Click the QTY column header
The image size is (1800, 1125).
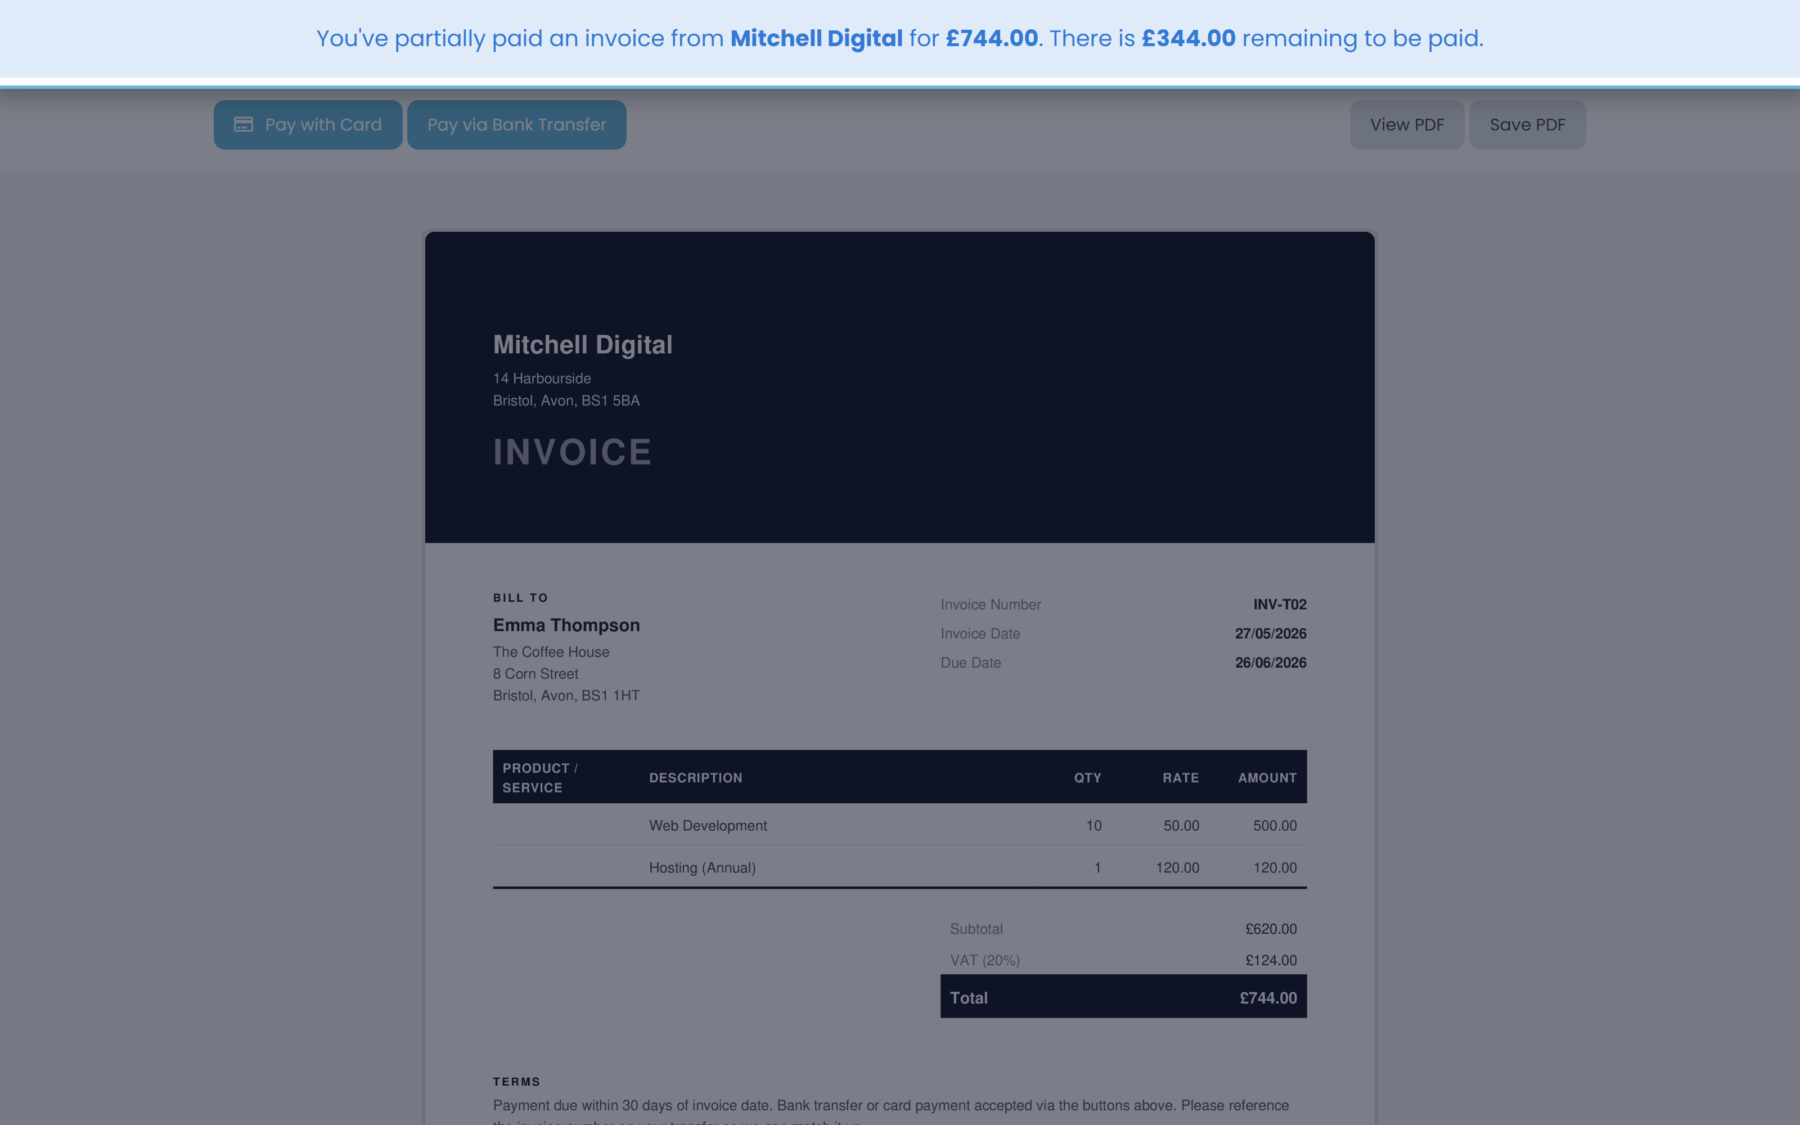1087,778
